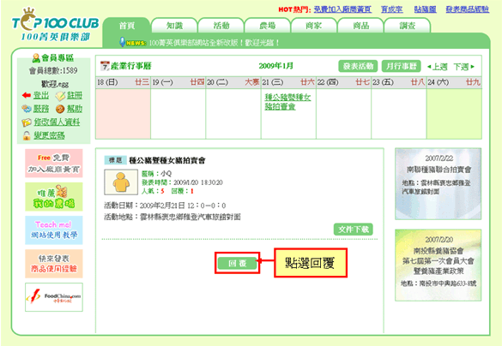Click the user avatar picture of 小Q
Screen dimensions: 502x346
121,182
